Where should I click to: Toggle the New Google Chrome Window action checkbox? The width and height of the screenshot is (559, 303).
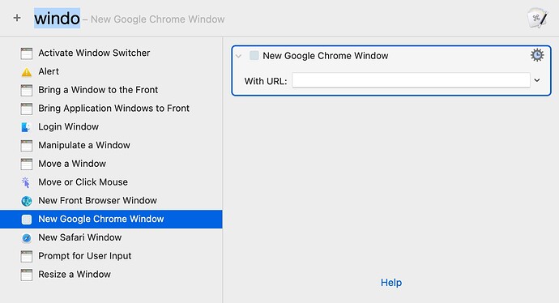254,55
